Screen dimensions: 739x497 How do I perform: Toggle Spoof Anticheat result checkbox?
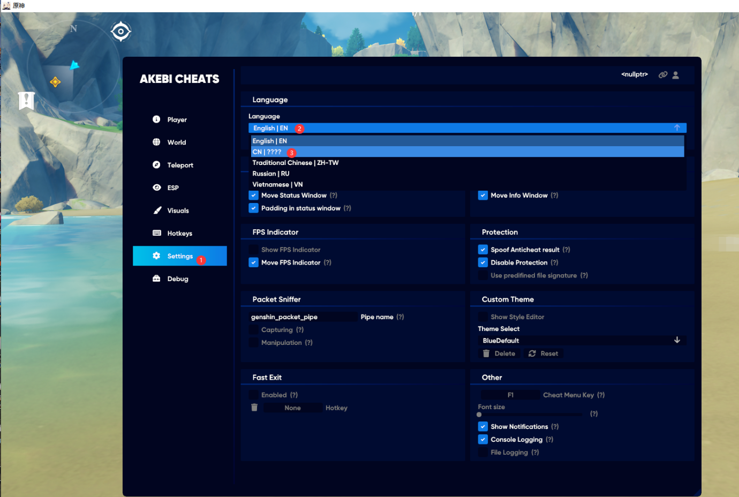(483, 250)
